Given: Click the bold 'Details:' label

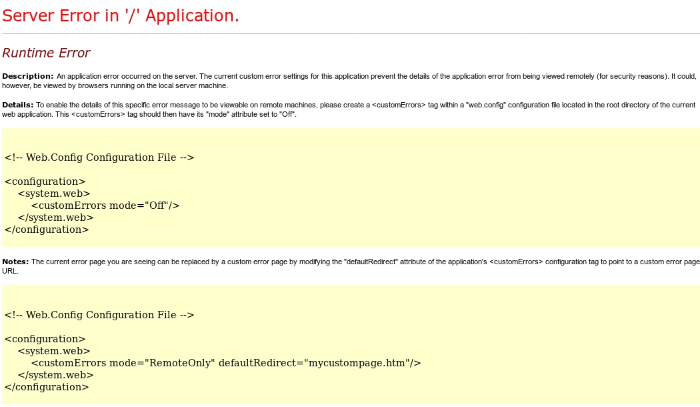Looking at the screenshot, I should [18, 105].
